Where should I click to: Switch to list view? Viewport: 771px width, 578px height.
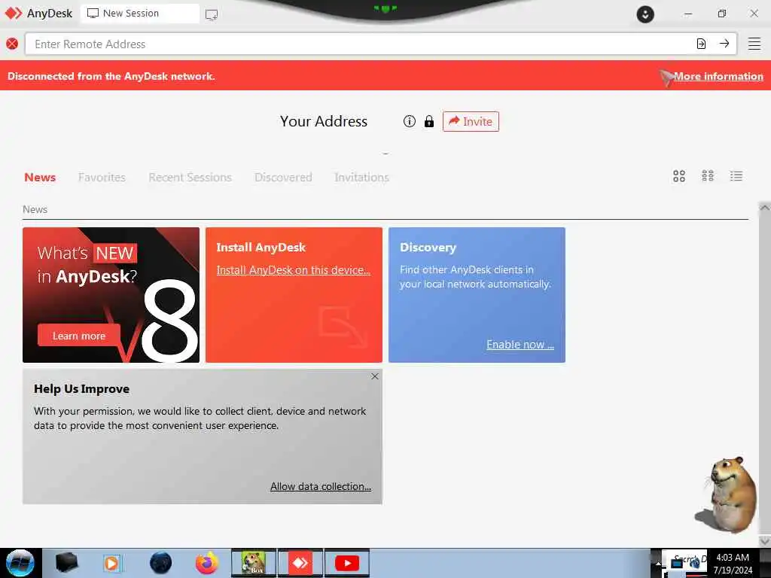tap(736, 176)
